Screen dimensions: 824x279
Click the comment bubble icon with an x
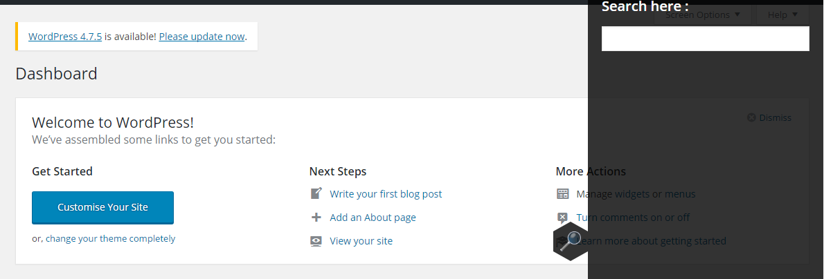(x=562, y=217)
